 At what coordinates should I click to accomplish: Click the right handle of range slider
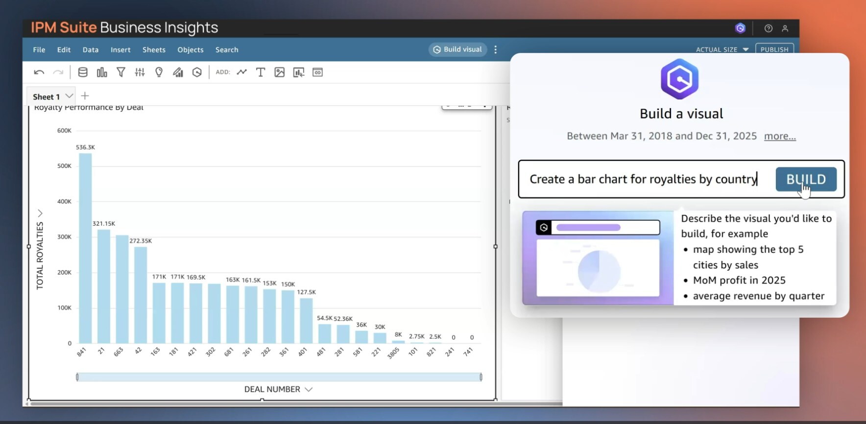(x=481, y=377)
